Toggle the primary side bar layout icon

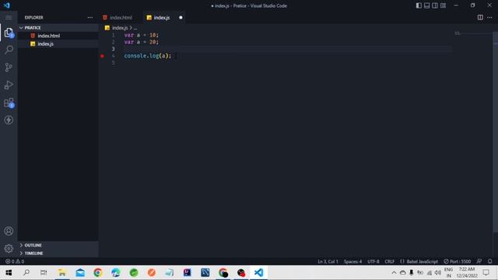coord(419,5)
